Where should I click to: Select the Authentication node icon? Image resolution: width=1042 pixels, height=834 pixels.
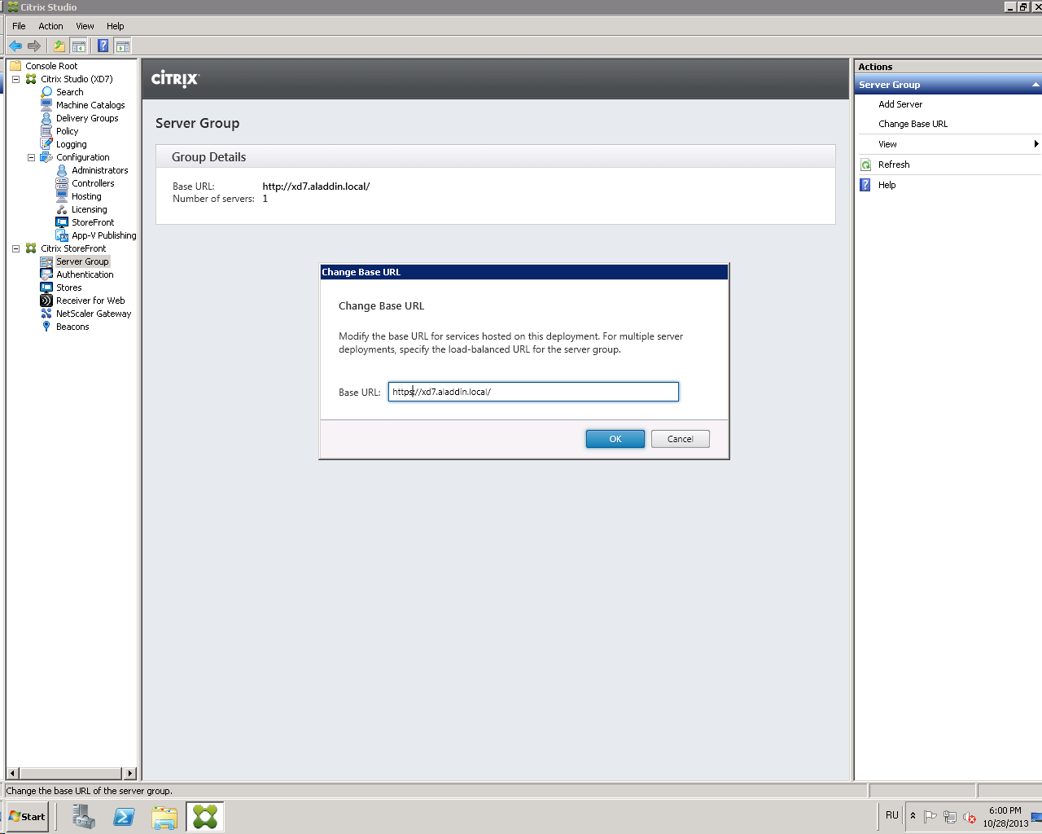[46, 274]
